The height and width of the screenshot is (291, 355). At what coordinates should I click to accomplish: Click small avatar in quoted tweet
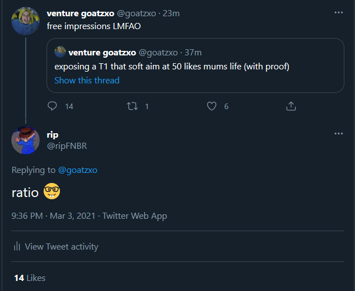click(x=60, y=53)
